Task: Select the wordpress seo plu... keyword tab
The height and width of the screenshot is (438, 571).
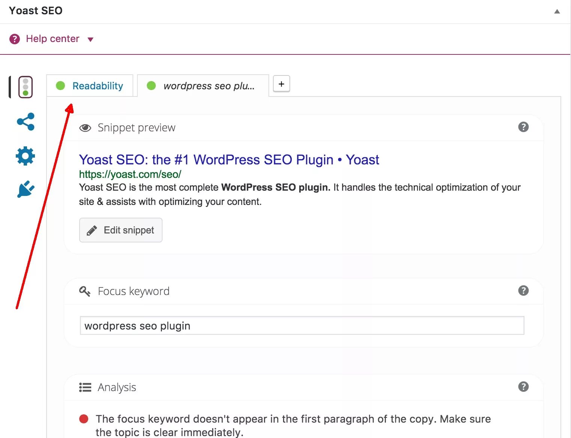Action: tap(203, 86)
